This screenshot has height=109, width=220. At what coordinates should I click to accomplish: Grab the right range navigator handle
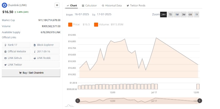[x=200, y=100]
